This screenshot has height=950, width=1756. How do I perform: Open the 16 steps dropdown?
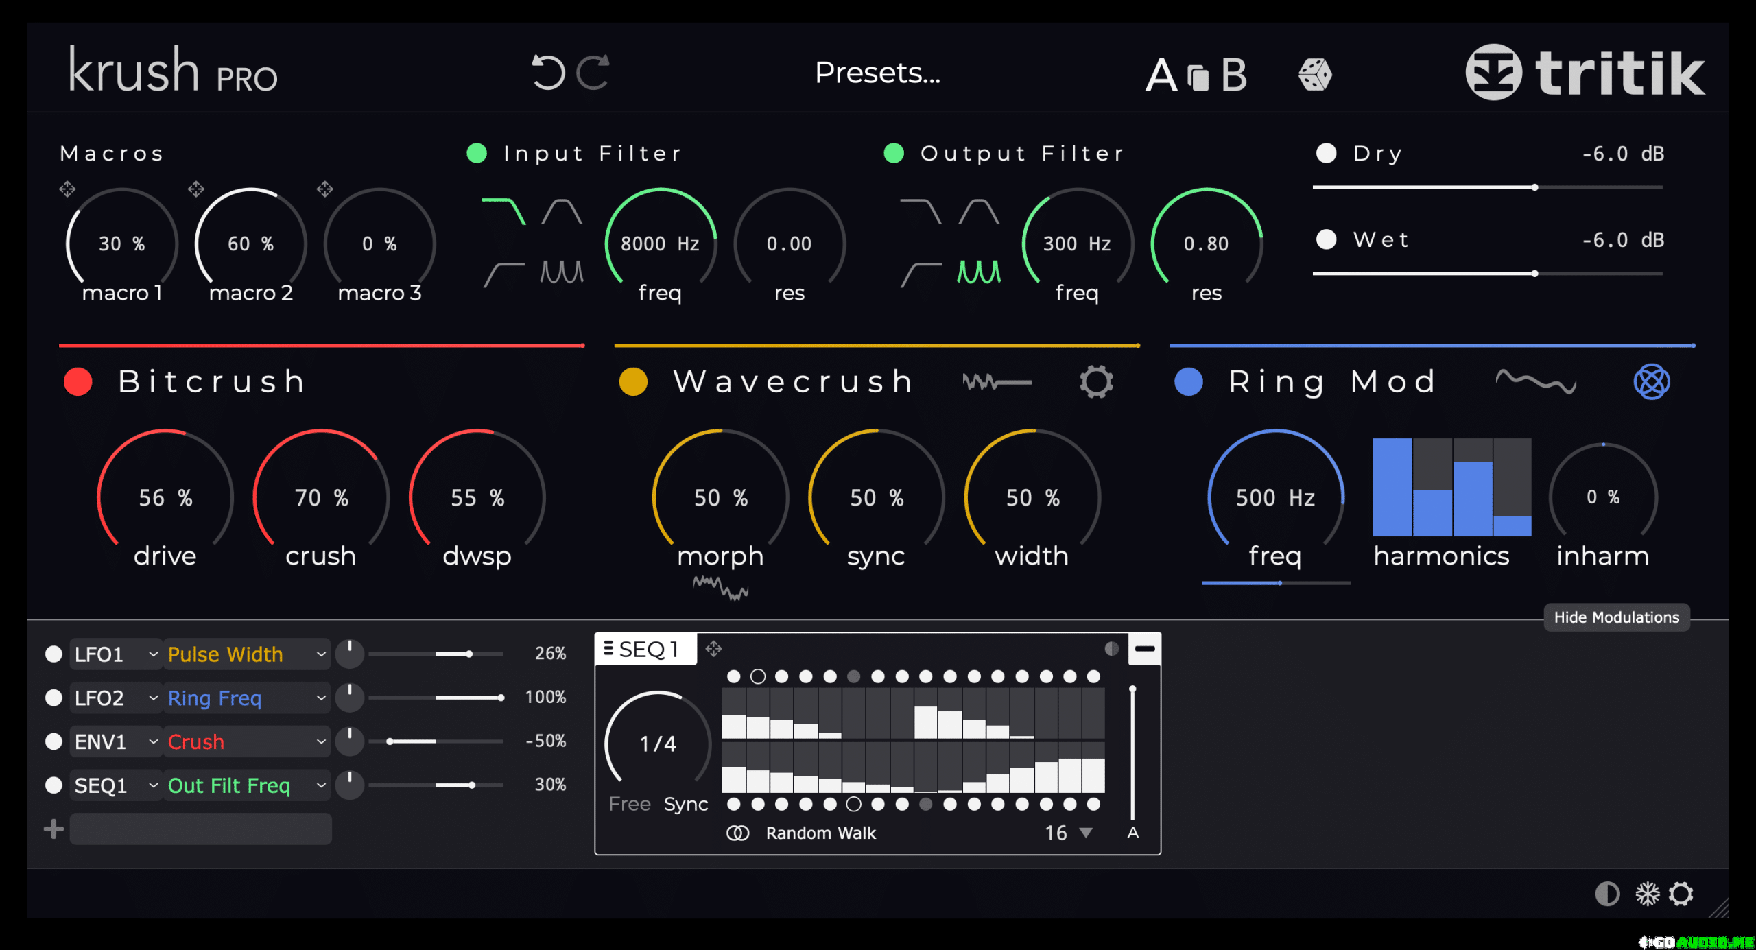(1068, 833)
